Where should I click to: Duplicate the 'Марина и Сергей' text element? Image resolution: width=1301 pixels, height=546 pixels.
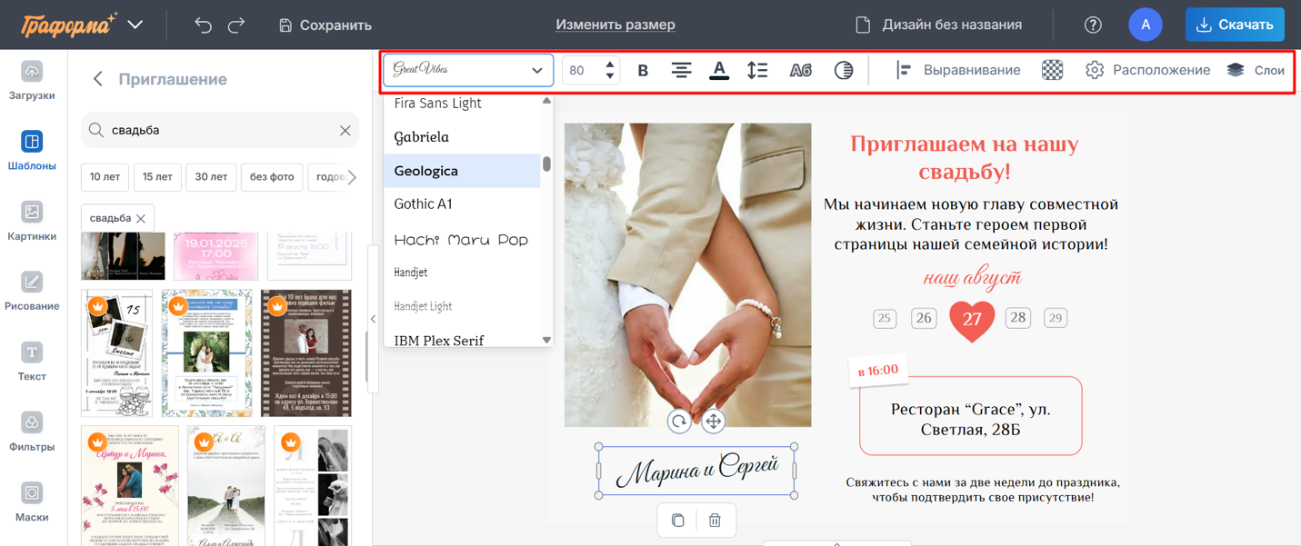coord(677,520)
